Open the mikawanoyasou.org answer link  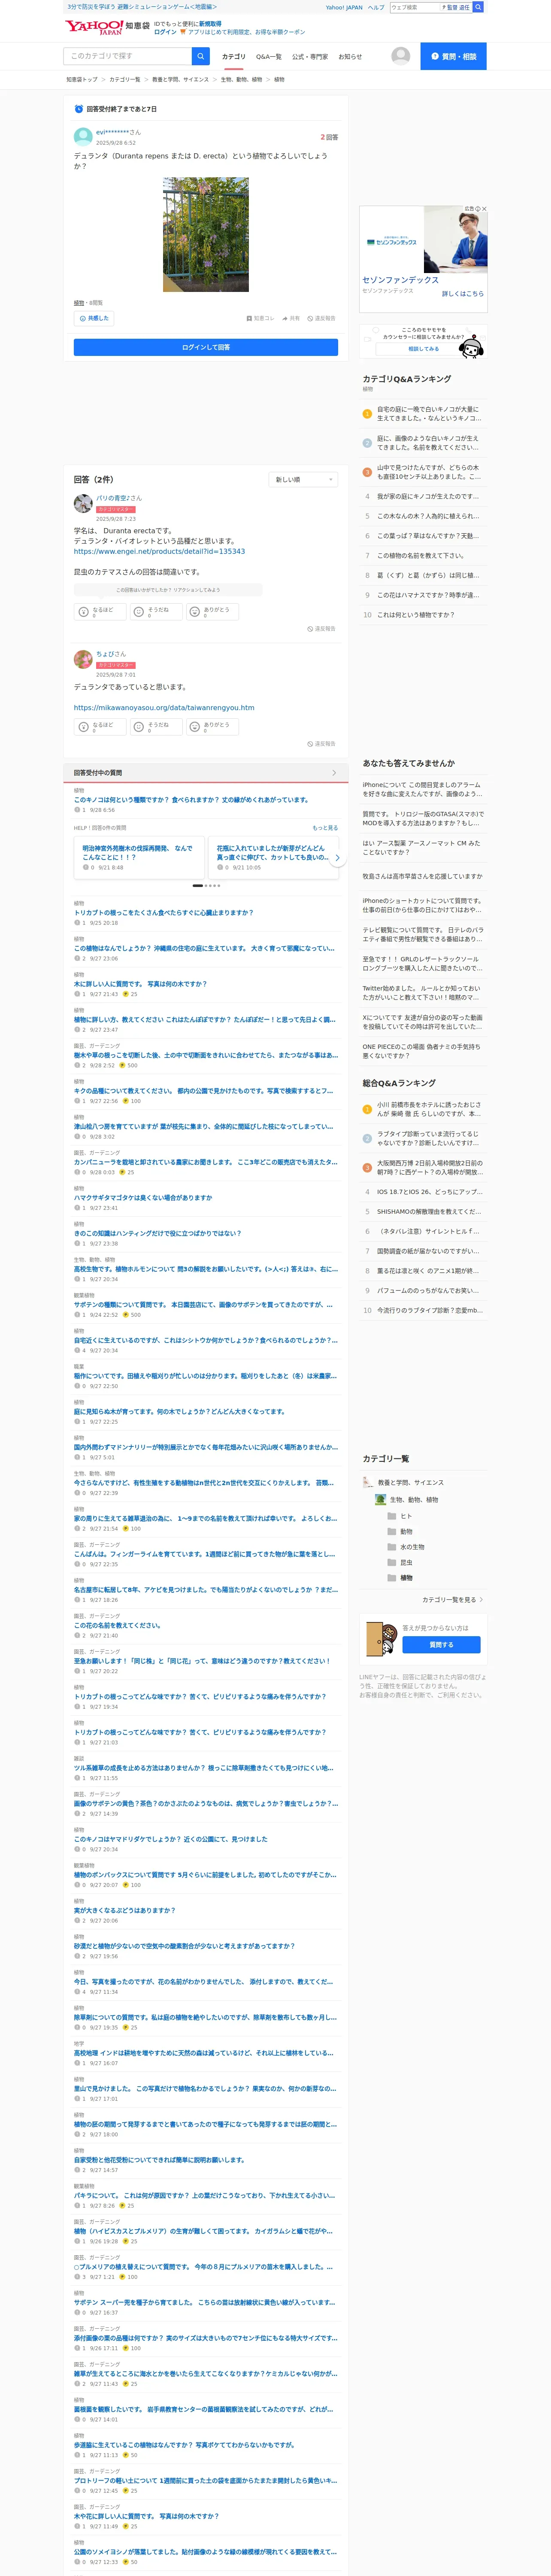pyautogui.click(x=164, y=708)
